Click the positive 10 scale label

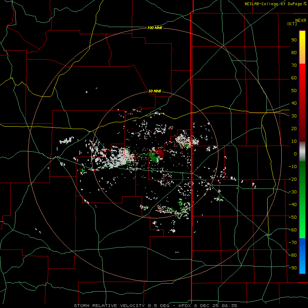[294, 141]
